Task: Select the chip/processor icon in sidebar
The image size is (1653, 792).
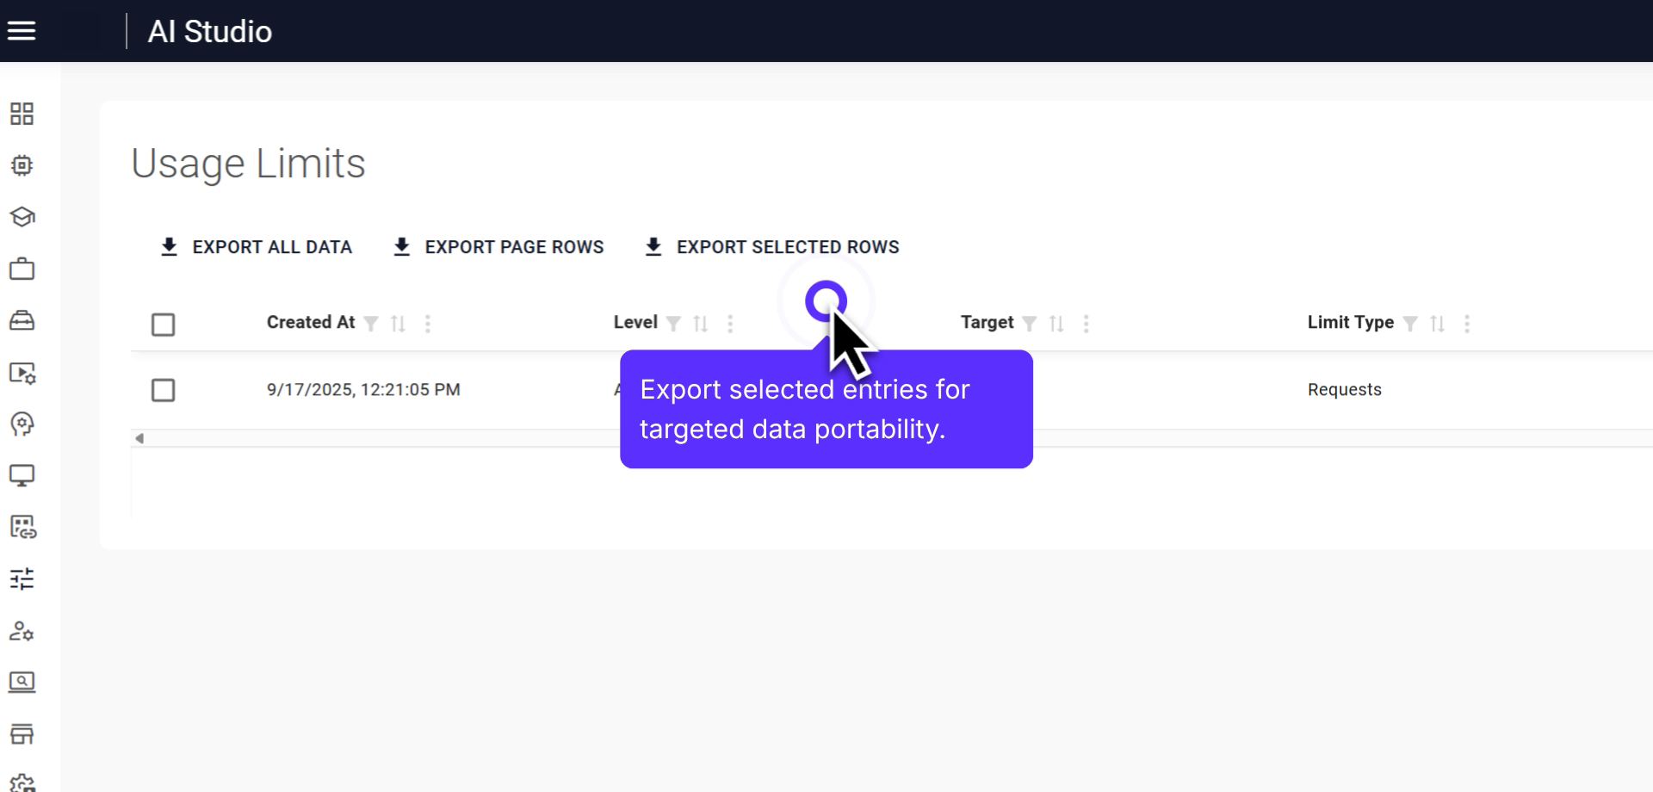Action: tap(22, 165)
